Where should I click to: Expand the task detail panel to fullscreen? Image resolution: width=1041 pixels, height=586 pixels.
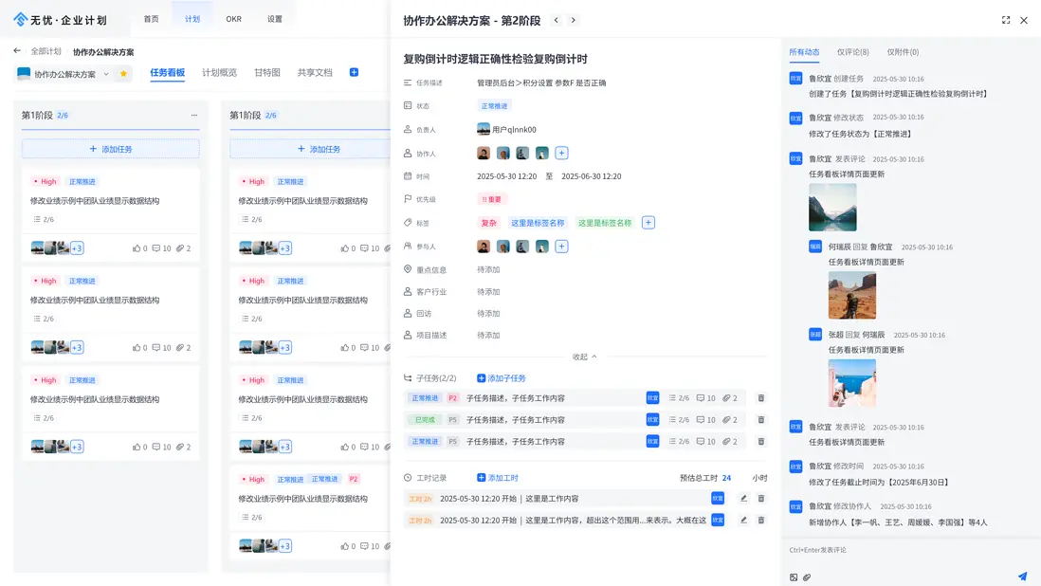point(1006,21)
